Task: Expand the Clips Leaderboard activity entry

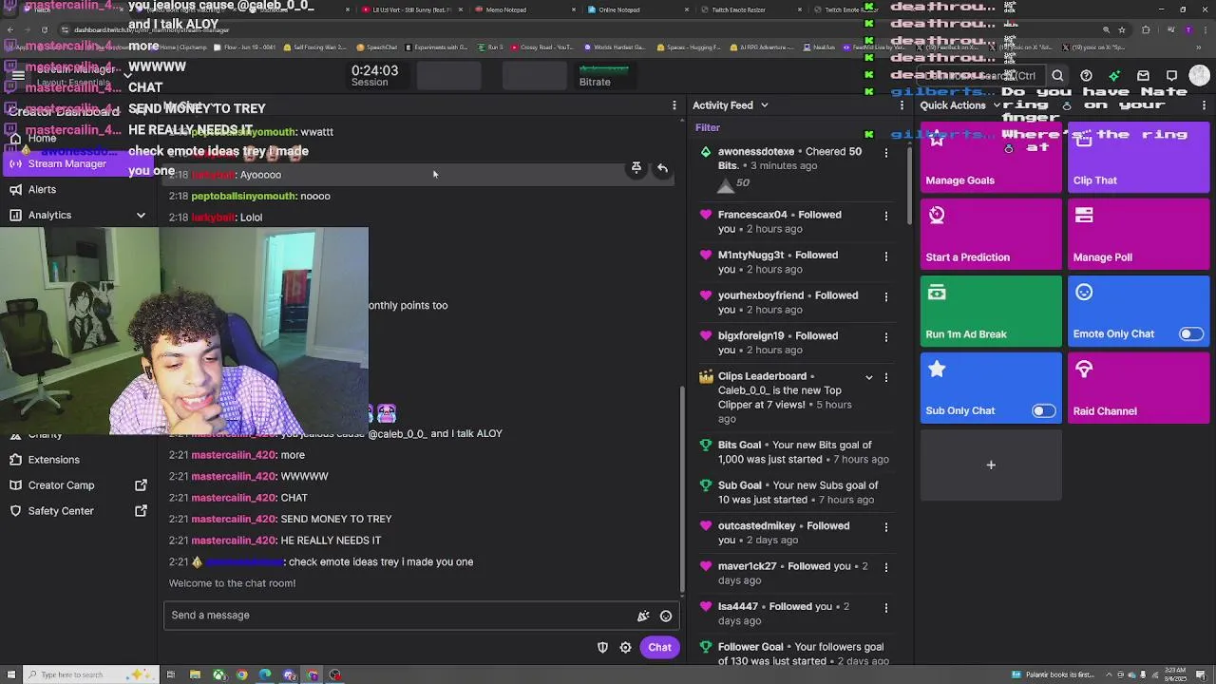Action: pos(868,377)
